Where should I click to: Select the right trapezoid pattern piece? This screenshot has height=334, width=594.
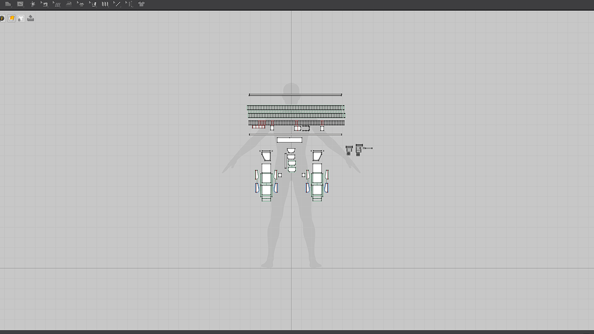(317, 156)
